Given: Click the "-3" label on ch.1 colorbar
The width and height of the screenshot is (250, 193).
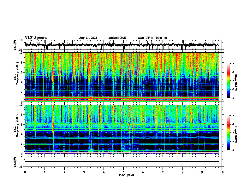Looking at the screenshot, I should (x=233, y=63).
